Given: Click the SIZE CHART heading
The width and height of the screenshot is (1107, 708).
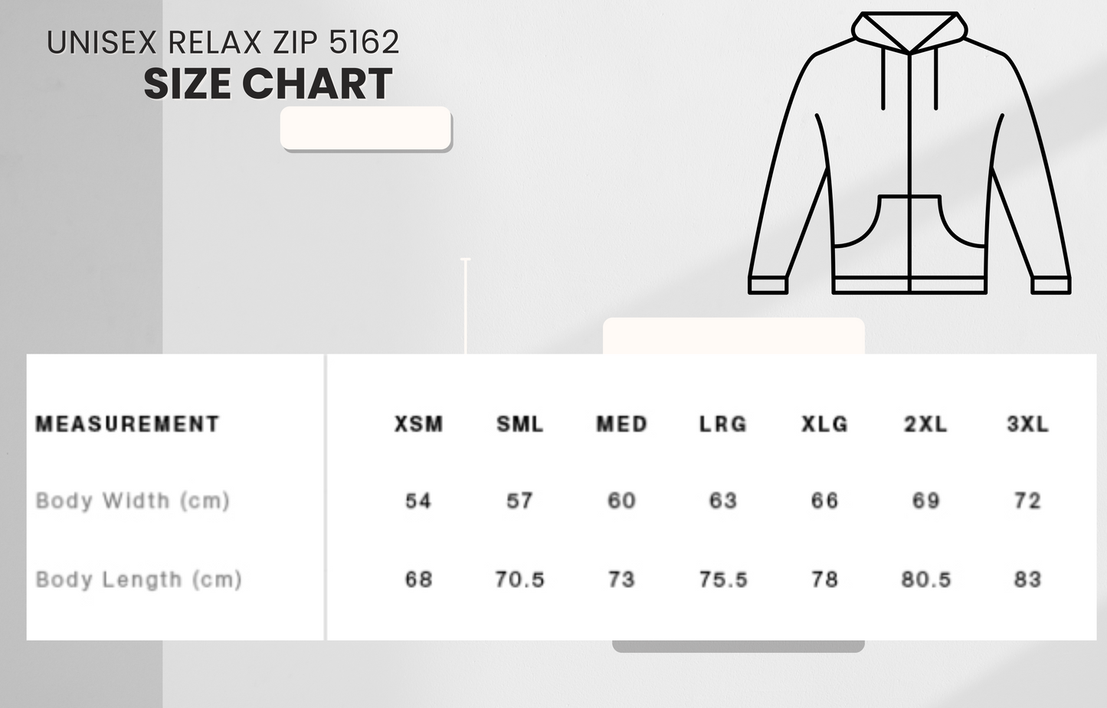Looking at the screenshot, I should click(267, 84).
